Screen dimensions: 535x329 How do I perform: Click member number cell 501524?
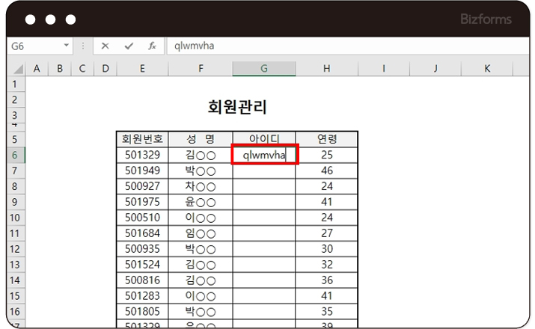tap(142, 265)
